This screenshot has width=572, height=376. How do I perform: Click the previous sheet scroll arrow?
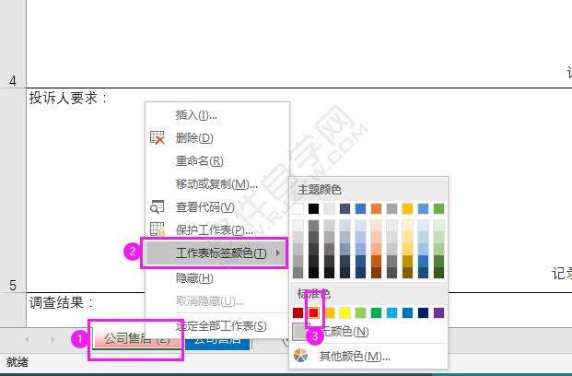pyautogui.click(x=27, y=340)
